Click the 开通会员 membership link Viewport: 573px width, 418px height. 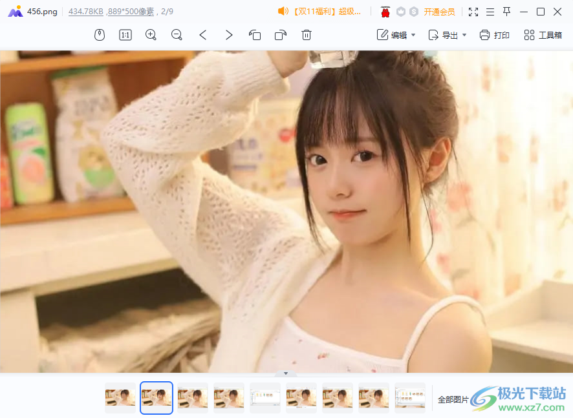(439, 12)
